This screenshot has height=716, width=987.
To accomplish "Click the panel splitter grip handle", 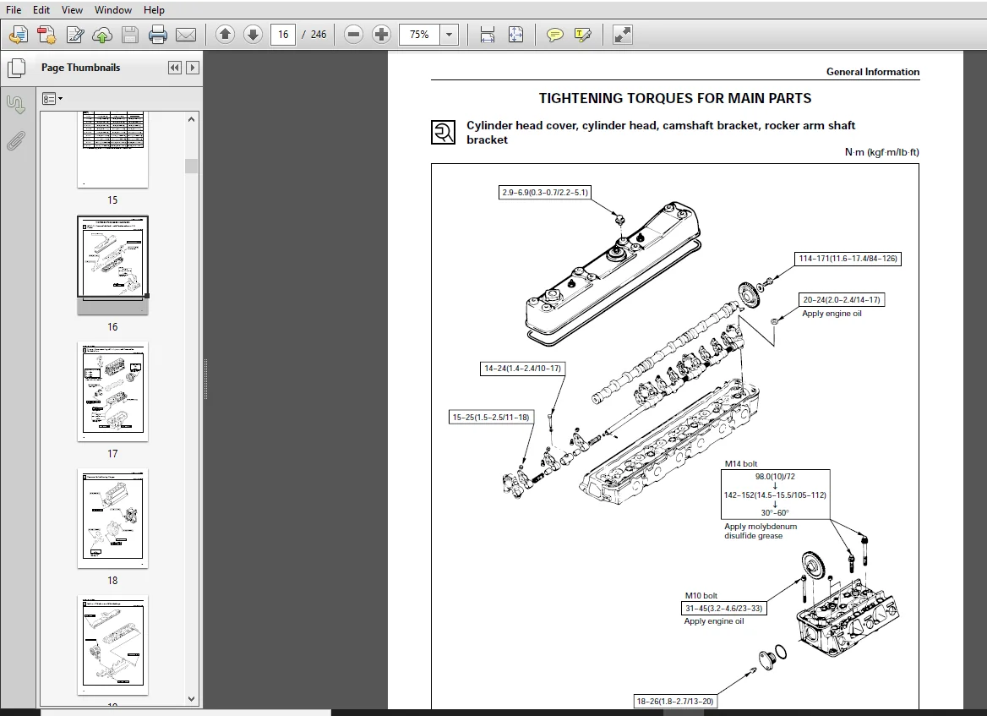I will [206, 379].
